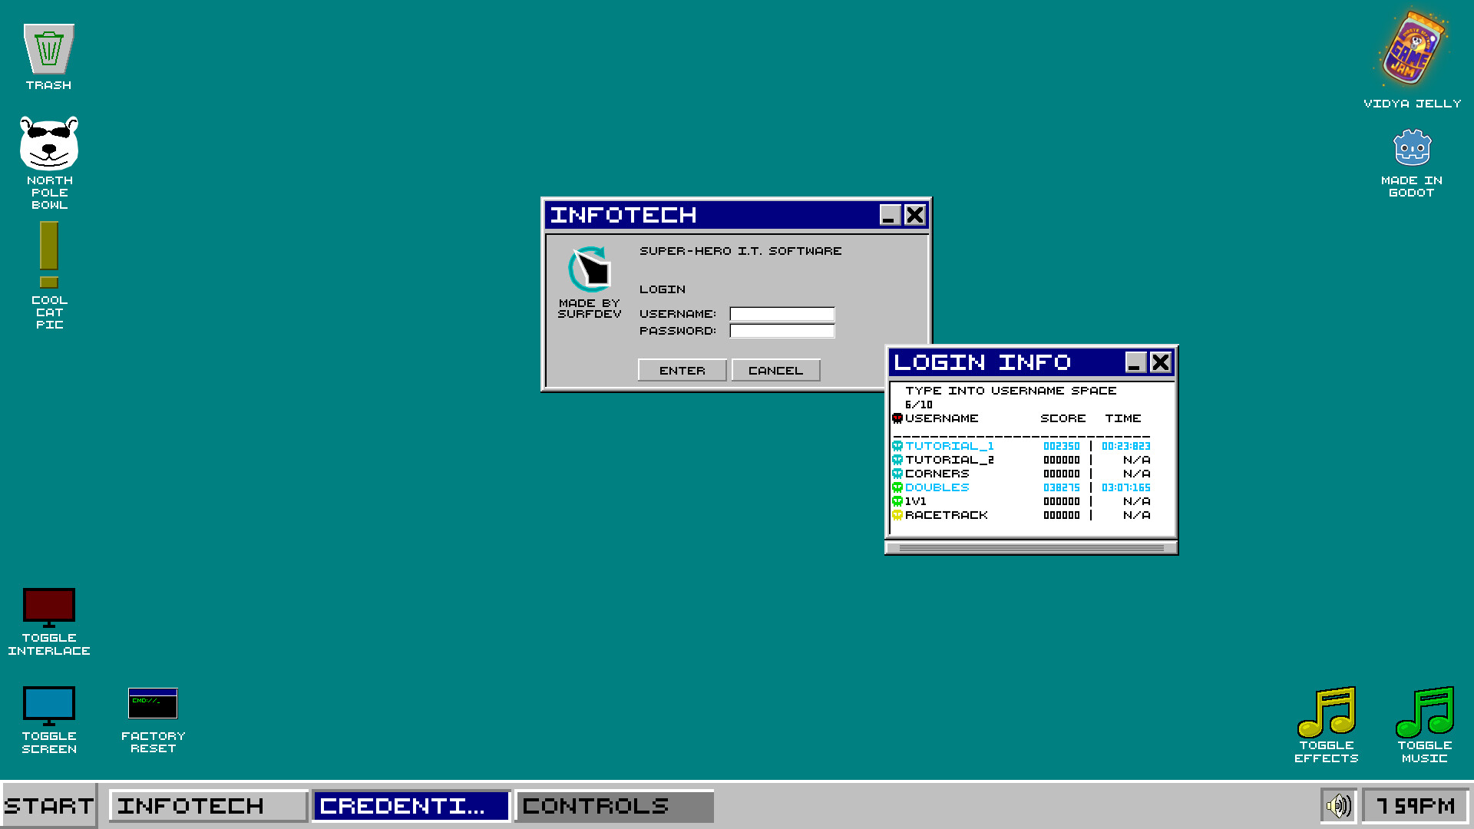This screenshot has width=1474, height=829.
Task: Click the Made in Godot icon
Action: (1413, 146)
